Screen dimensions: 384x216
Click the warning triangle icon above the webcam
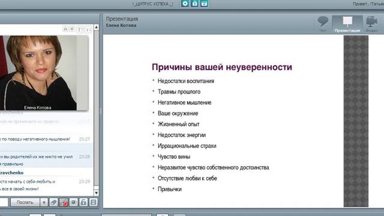pyautogui.click(x=65, y=29)
